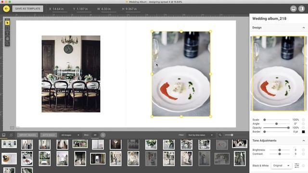This screenshot has height=173, width=308.
Task: Click the bottom-center handle of selected photo
Action: coord(181,116)
